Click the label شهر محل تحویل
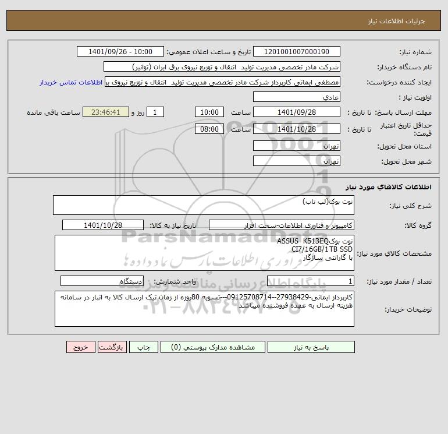The width and height of the screenshot is (448, 434). [406, 161]
